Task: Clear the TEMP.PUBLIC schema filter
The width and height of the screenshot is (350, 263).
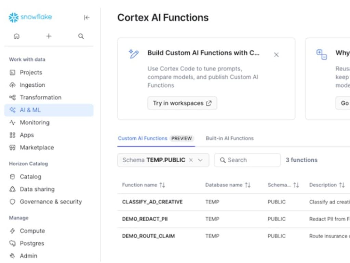Action: click(191, 160)
